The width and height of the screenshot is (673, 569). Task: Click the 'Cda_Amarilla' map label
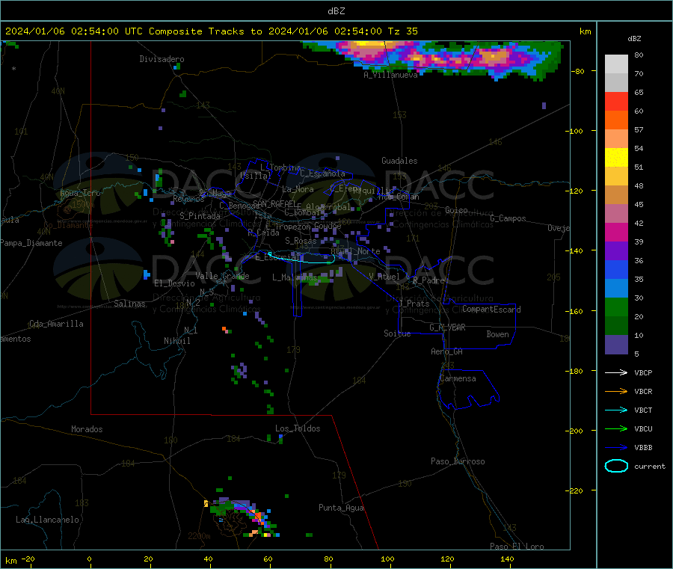56,324
